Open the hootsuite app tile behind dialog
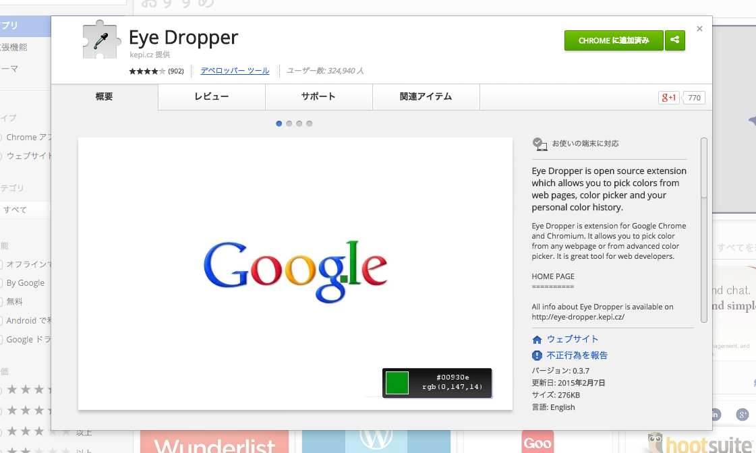This screenshot has width=756, height=453. tap(698, 442)
